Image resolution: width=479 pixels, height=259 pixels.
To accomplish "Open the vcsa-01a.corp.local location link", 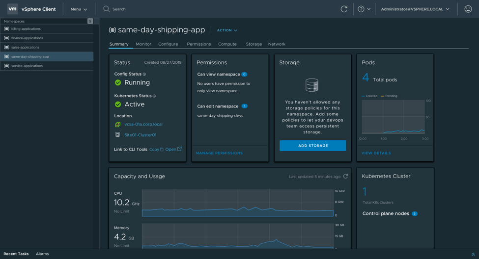I will [143, 125].
